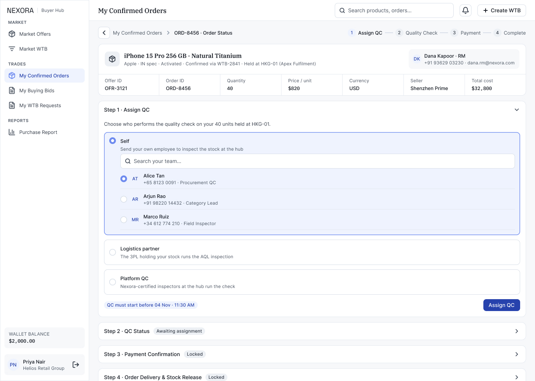The image size is (535, 381).
Task: Click the AR avatar for Arjun Rao
Action: point(135,199)
